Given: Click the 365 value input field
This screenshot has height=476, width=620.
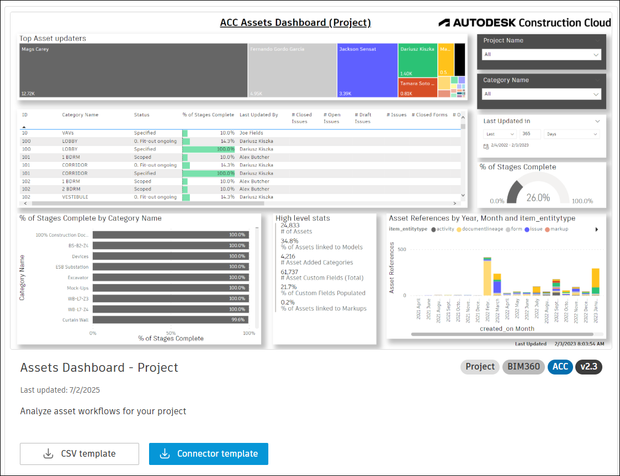Looking at the screenshot, I should click(530, 134).
